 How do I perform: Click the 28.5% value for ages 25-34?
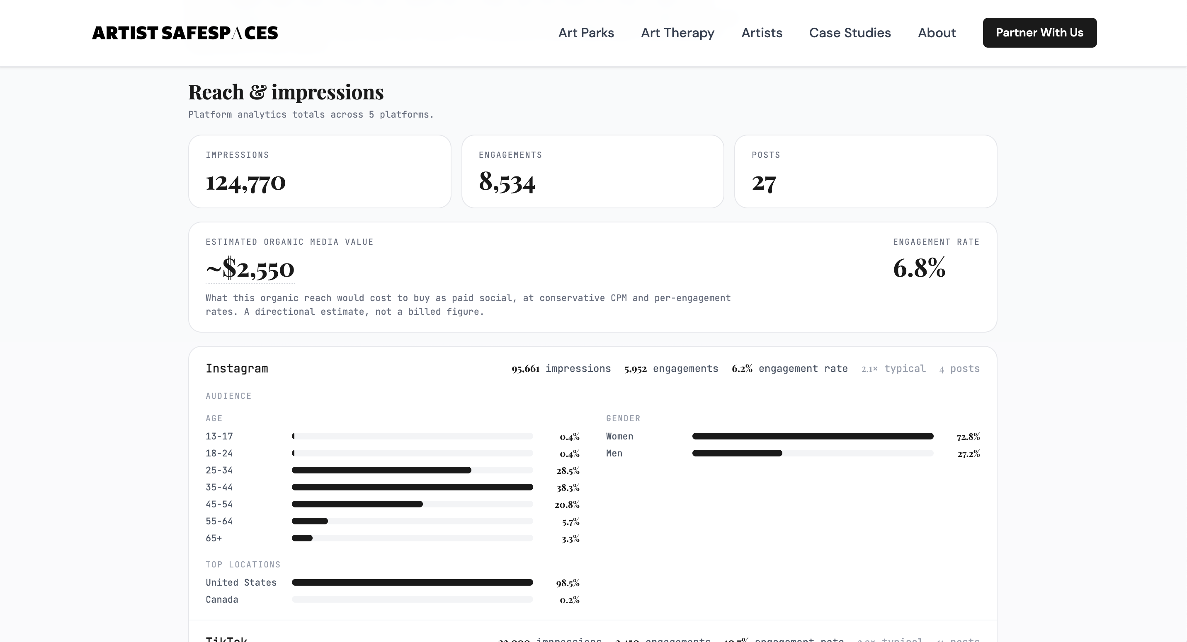coord(568,471)
